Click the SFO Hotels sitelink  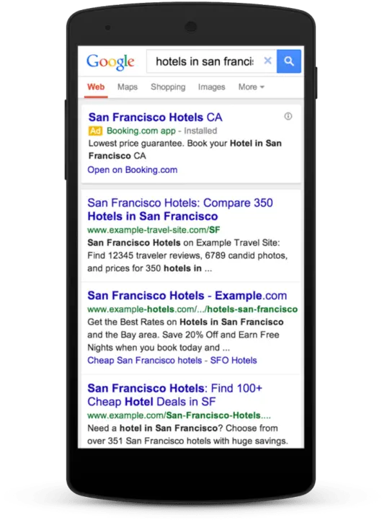pyautogui.click(x=234, y=360)
